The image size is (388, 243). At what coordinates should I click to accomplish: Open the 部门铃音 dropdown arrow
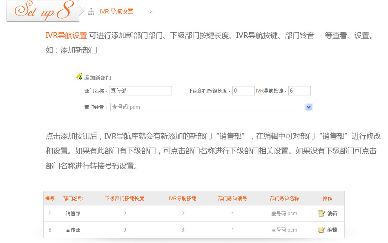pyautogui.click(x=308, y=107)
